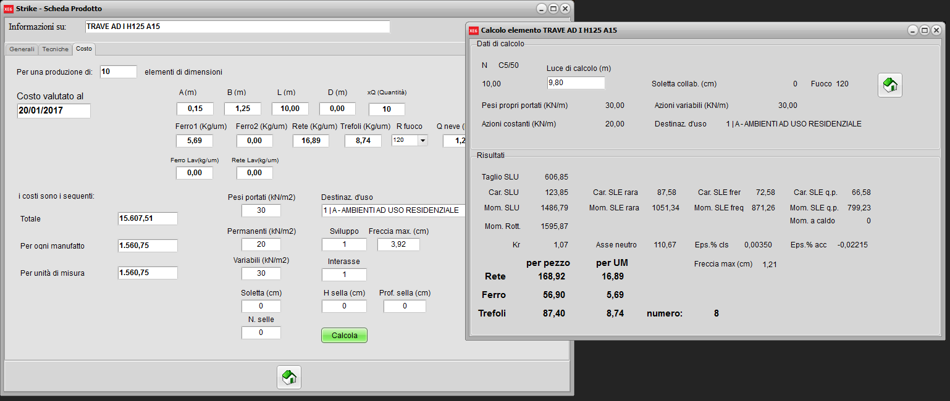Click the Informazioni su field with TRAVE AD I
950x401 pixels.
coord(237,27)
